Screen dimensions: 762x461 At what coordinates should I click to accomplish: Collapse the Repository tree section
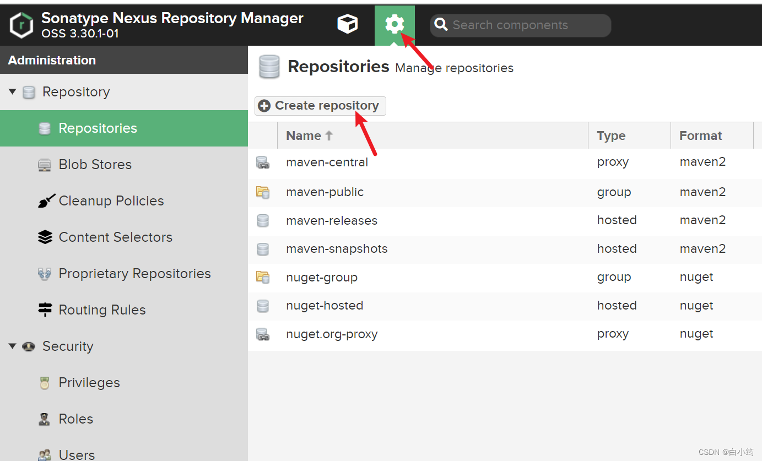click(13, 92)
